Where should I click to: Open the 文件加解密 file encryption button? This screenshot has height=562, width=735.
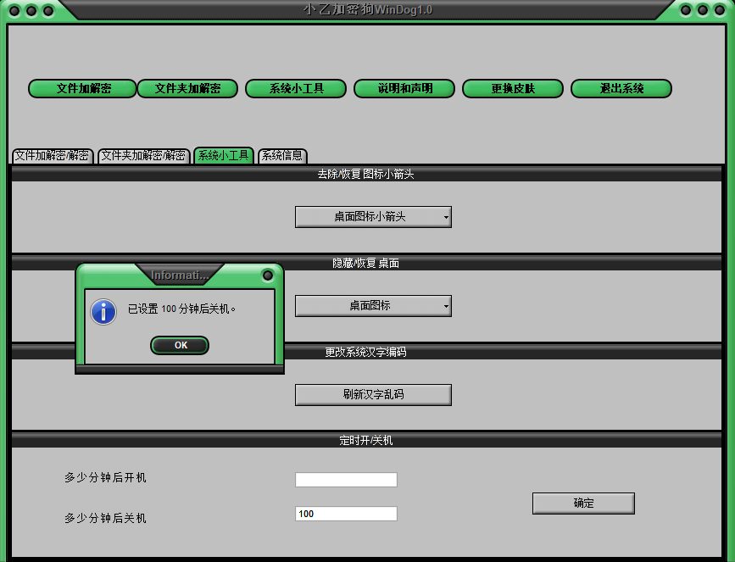[82, 89]
